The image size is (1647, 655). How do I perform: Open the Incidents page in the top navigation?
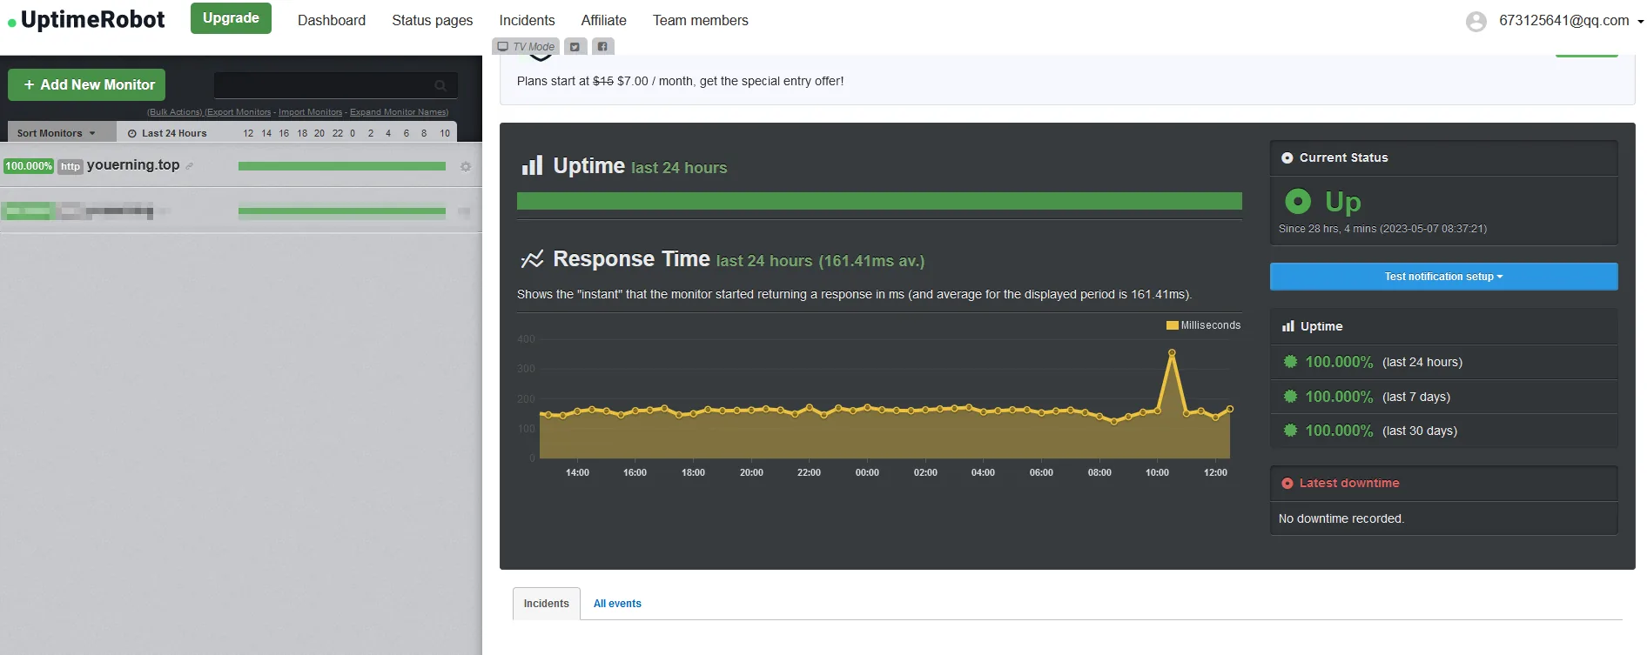coord(527,20)
